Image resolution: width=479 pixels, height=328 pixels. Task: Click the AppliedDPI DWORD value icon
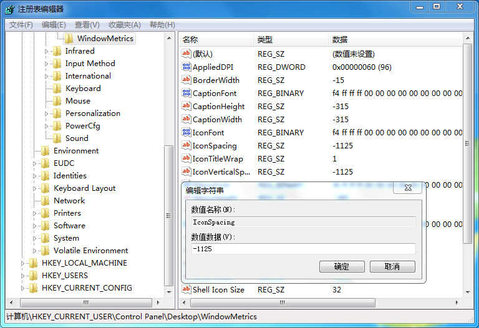pos(186,67)
